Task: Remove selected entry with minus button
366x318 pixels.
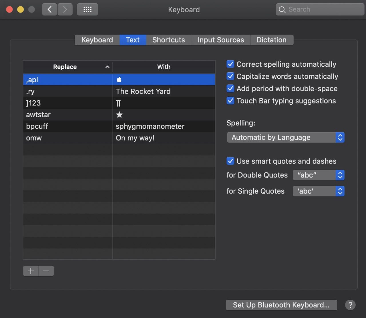Action: (x=46, y=271)
